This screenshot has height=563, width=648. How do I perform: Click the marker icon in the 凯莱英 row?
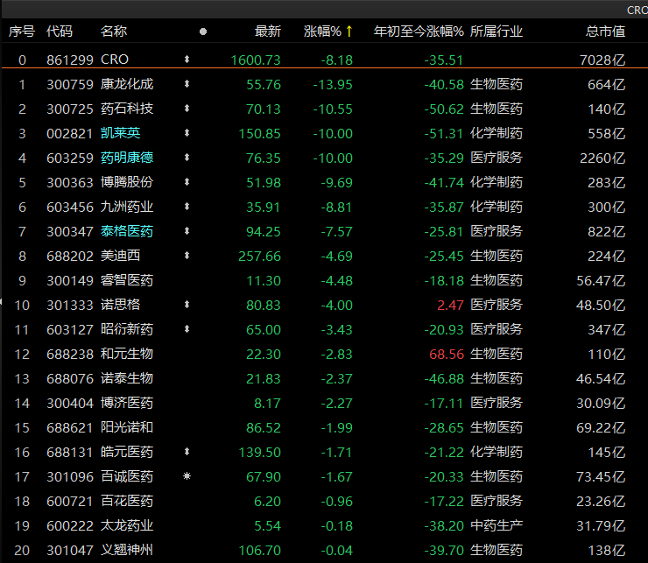(187, 134)
